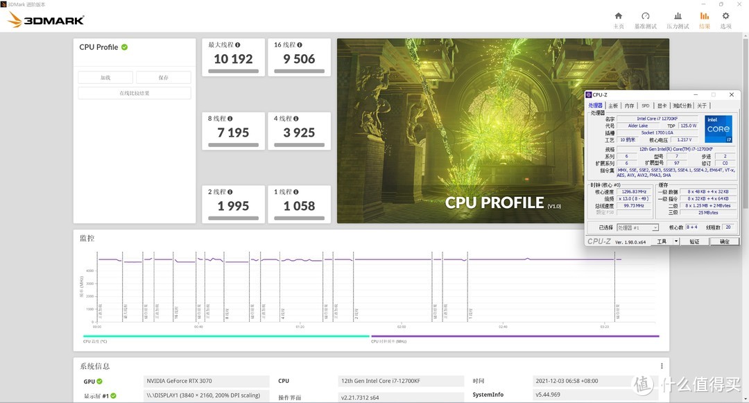Open the 处理器 #1 selection dropdown in CPU-Z
749x403 pixels.
(x=638, y=228)
